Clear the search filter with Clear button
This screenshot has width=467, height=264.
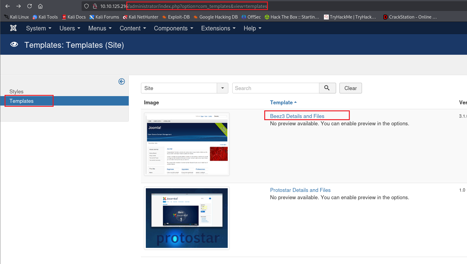(350, 88)
